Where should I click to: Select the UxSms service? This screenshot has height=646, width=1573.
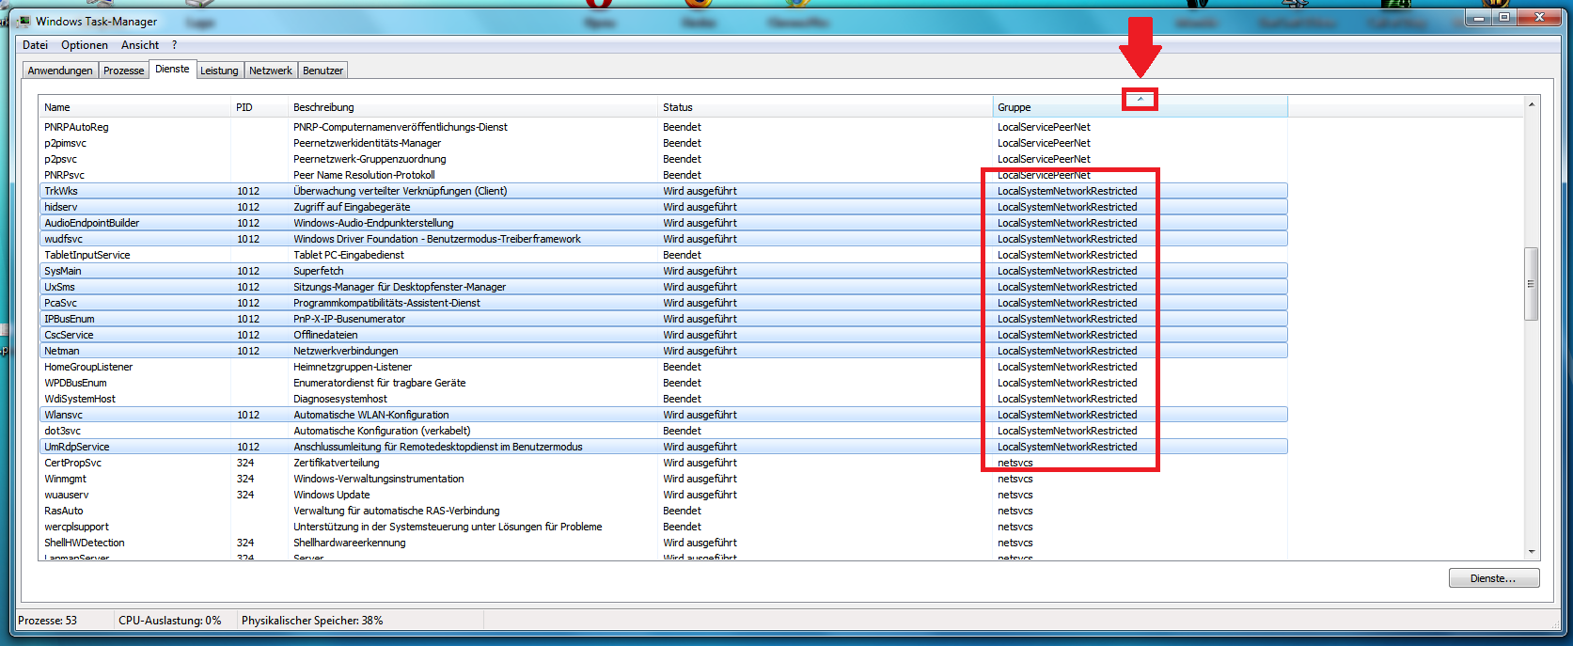[60, 287]
